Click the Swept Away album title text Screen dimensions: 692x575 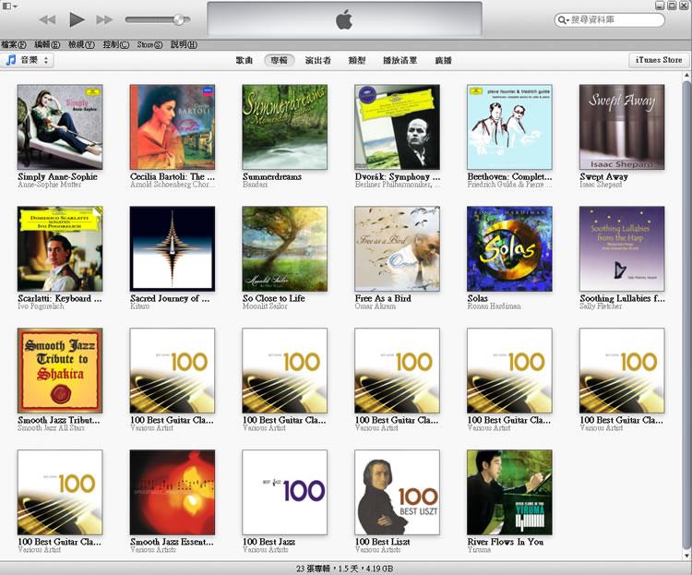click(x=603, y=176)
